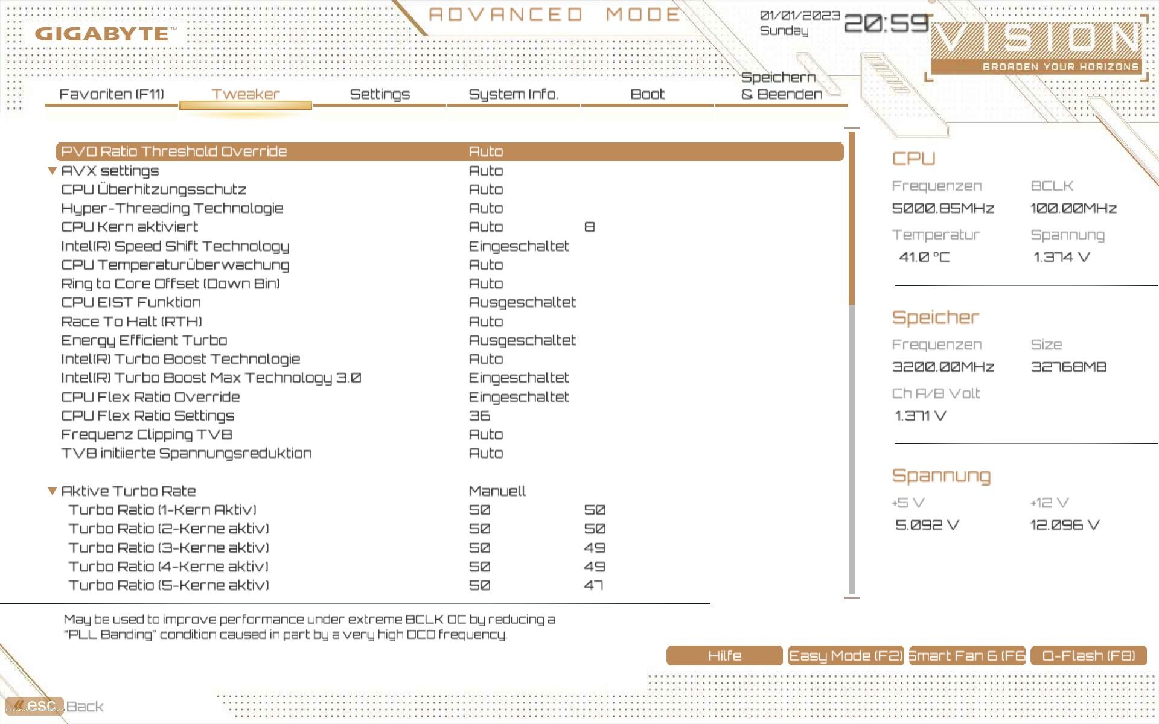The height and width of the screenshot is (724, 1159).
Task: Collapse the AVX settings triangle
Action: 53,171
